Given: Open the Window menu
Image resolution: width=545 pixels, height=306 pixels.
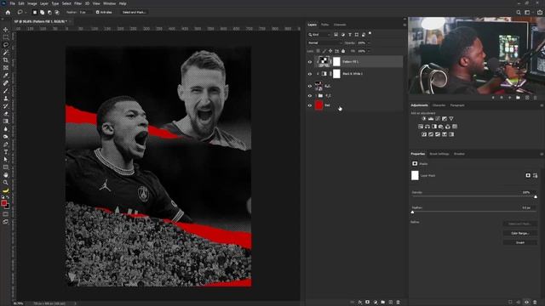Looking at the screenshot, I should pos(109,3).
